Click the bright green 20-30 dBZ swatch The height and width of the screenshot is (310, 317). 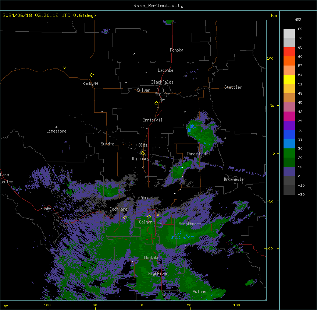click(289, 153)
